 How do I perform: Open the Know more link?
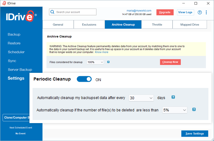[x=101, y=52]
